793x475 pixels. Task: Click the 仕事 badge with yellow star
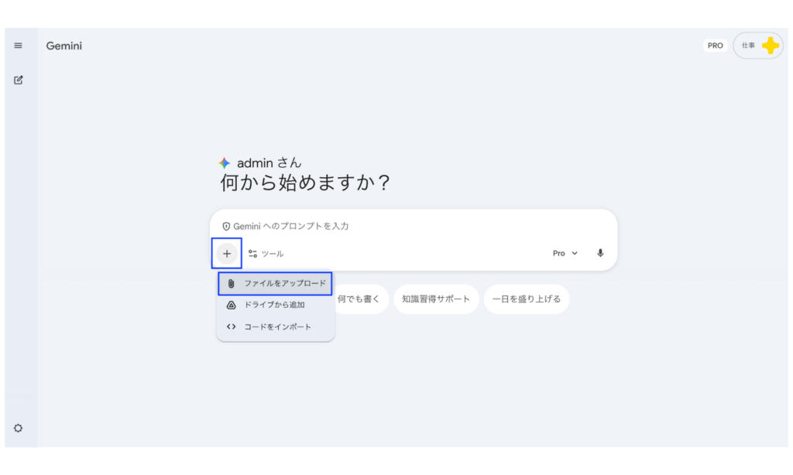click(757, 45)
